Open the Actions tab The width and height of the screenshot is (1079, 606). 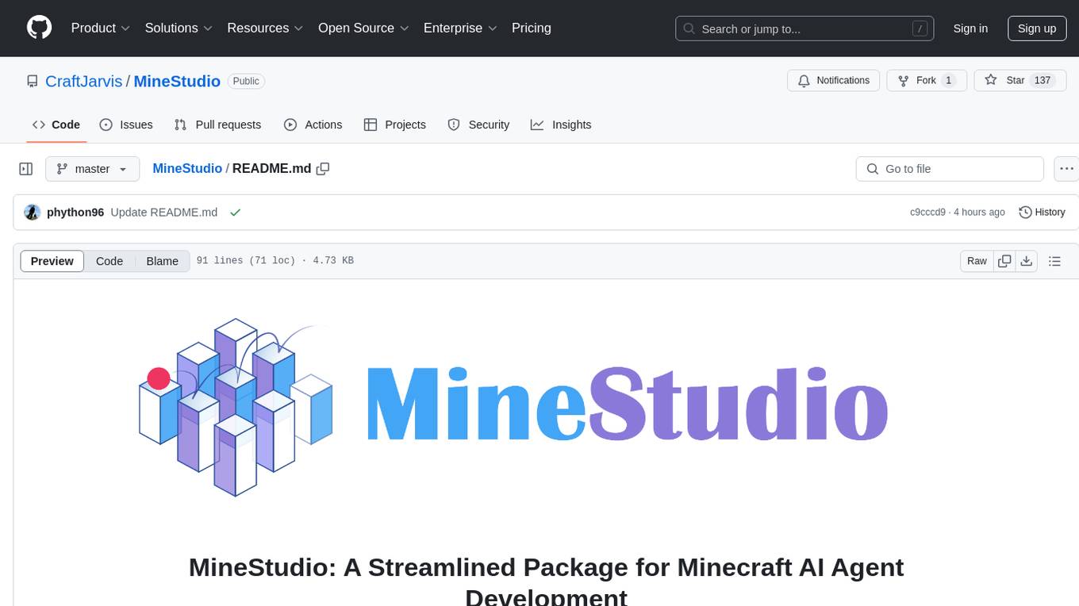tap(313, 125)
